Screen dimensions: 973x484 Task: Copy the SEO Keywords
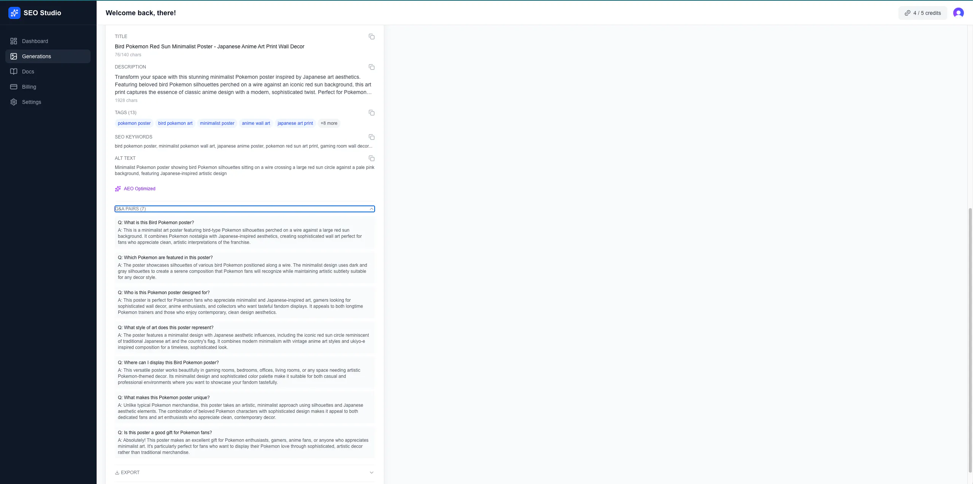pos(372,137)
